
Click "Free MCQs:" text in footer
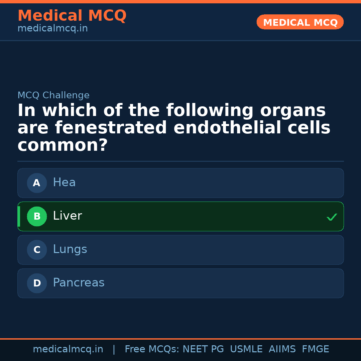(x=152, y=349)
